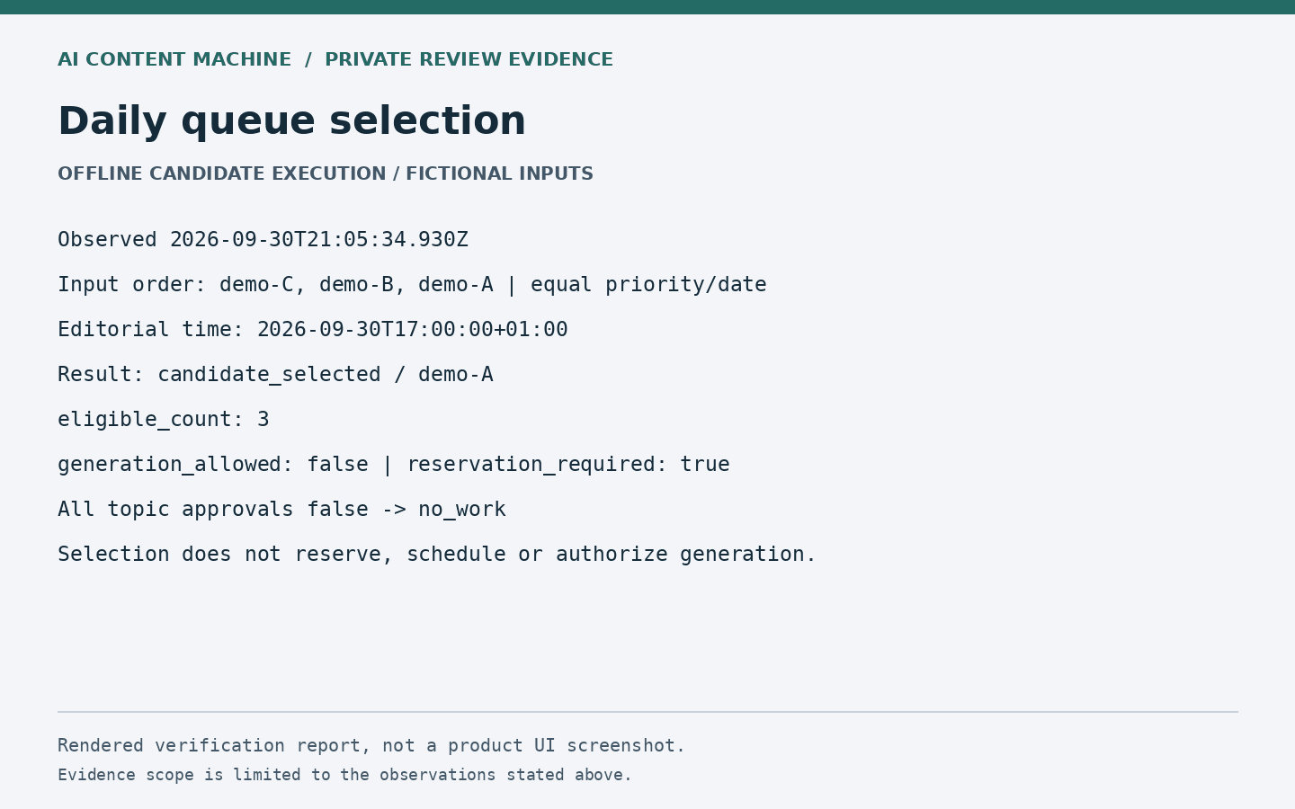Screen dimensions: 1295x809
Task: Click the 'eligible_count: 3' line
Action: click(x=164, y=420)
